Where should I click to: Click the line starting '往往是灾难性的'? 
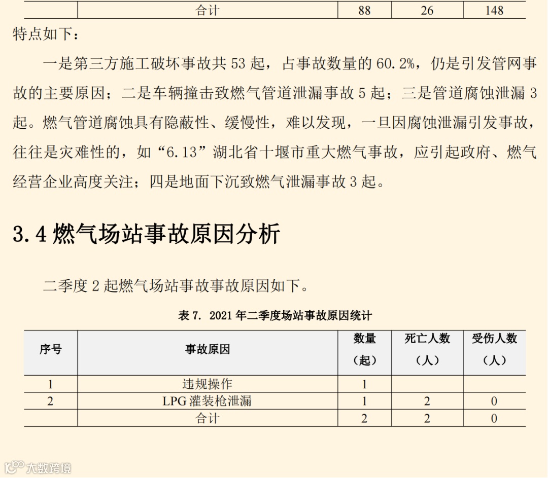(x=275, y=152)
